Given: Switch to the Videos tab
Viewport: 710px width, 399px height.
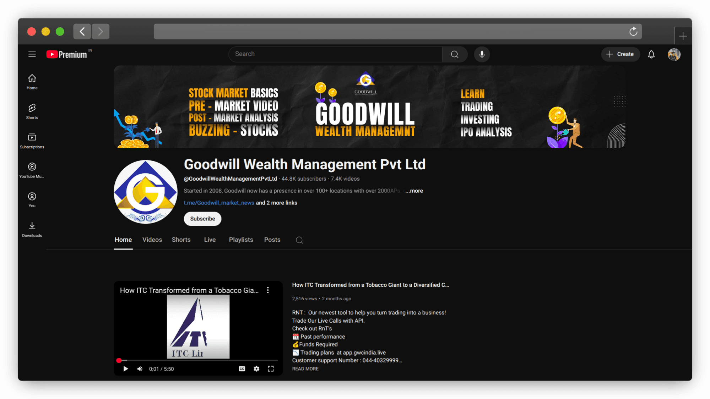Looking at the screenshot, I should tap(152, 240).
